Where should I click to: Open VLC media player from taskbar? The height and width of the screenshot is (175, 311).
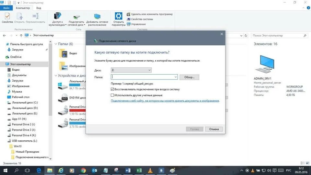click(x=150, y=170)
